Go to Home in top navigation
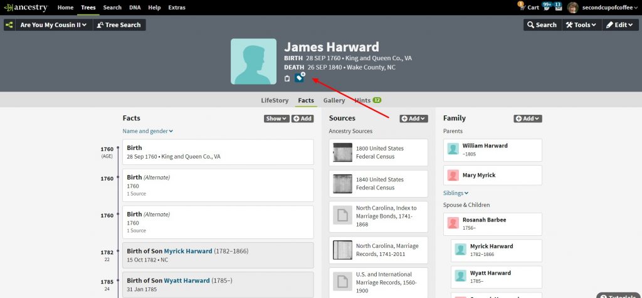642x298 pixels. [x=65, y=8]
